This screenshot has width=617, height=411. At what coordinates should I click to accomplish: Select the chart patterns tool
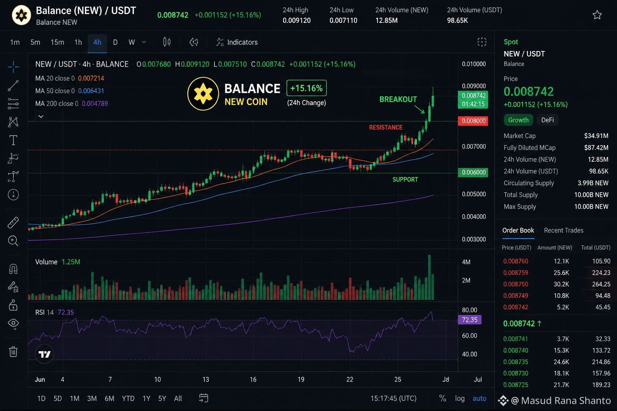[13, 122]
